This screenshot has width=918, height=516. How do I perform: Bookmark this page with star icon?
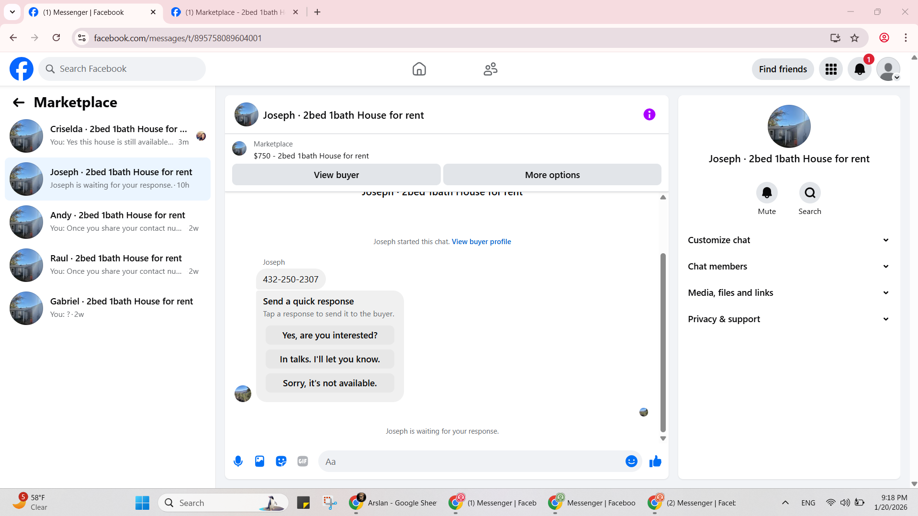[854, 38]
